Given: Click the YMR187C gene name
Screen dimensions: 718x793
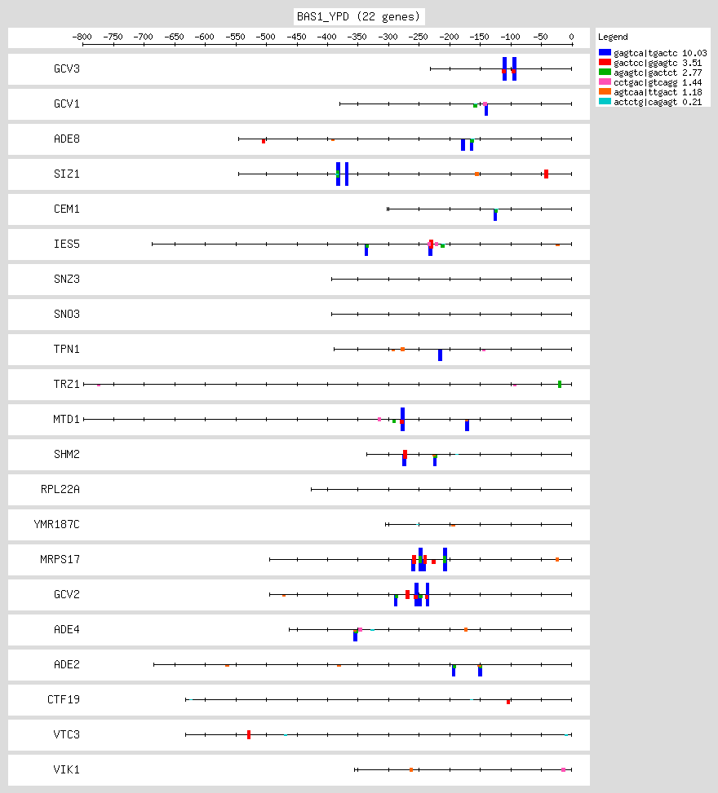Looking at the screenshot, I should pos(56,525).
